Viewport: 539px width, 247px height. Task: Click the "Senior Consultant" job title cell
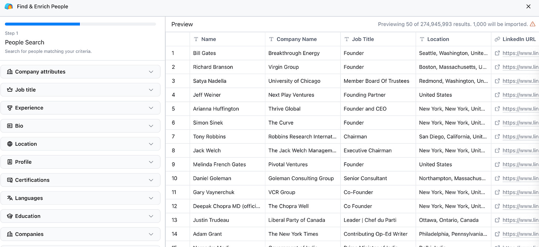378,178
